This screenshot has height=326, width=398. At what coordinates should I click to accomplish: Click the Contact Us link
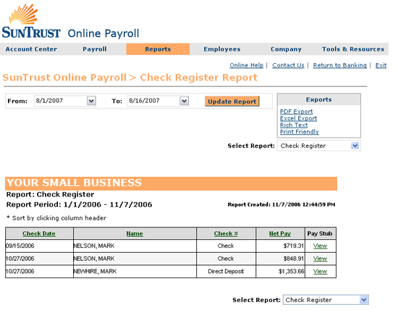(288, 65)
